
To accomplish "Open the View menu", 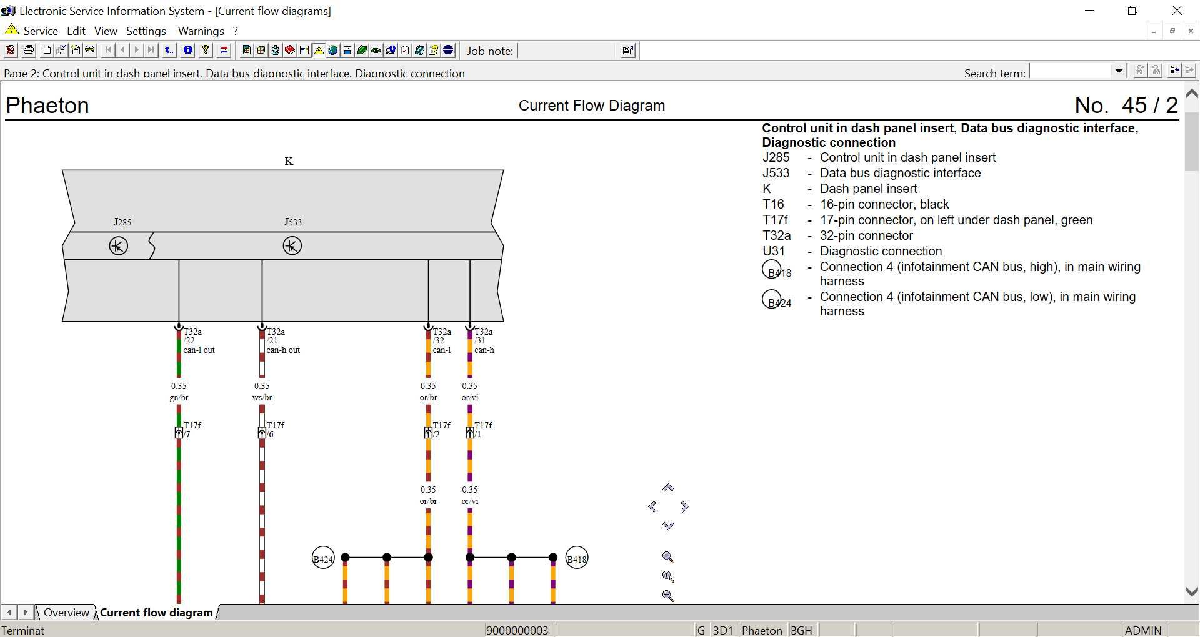I will coord(106,31).
